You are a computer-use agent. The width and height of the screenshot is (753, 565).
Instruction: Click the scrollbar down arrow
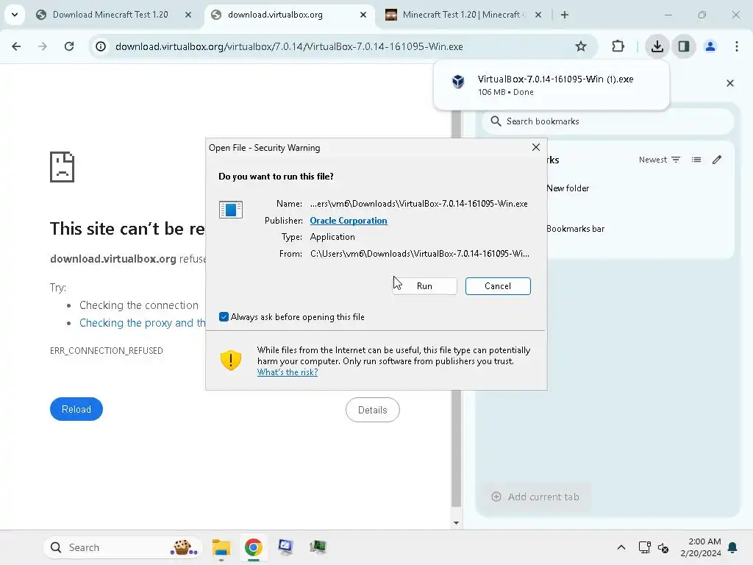pyautogui.click(x=456, y=523)
